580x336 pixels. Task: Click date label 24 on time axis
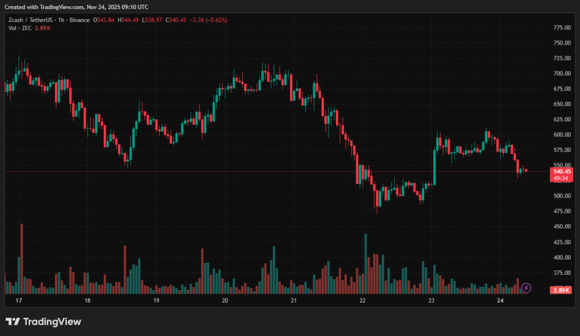pos(500,300)
